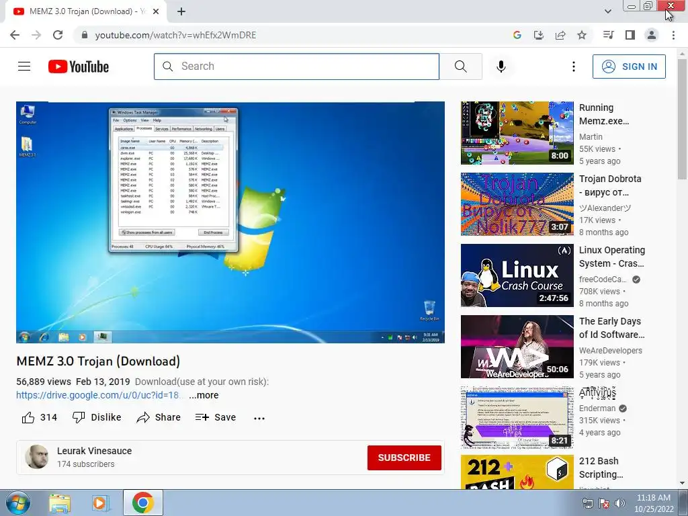This screenshot has width=688, height=516.
Task: Share the MEMZ 3.0 Trojan video
Action: pos(159,417)
